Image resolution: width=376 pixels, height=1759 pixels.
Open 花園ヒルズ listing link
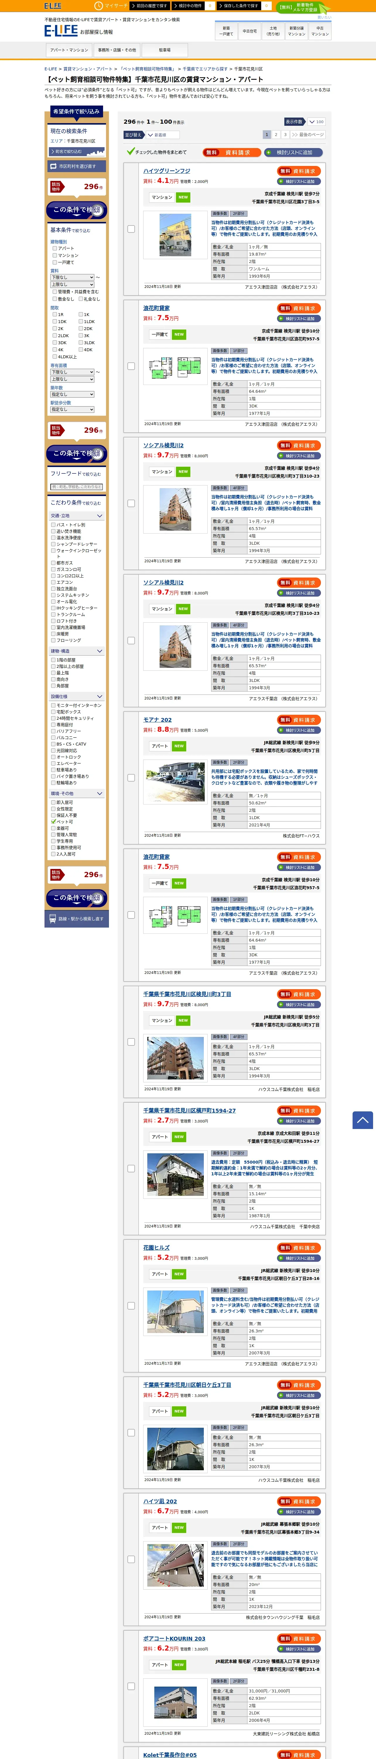[156, 1247]
